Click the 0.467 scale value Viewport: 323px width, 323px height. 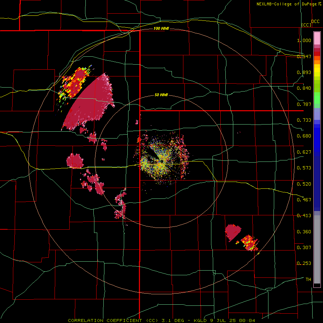click(x=304, y=200)
